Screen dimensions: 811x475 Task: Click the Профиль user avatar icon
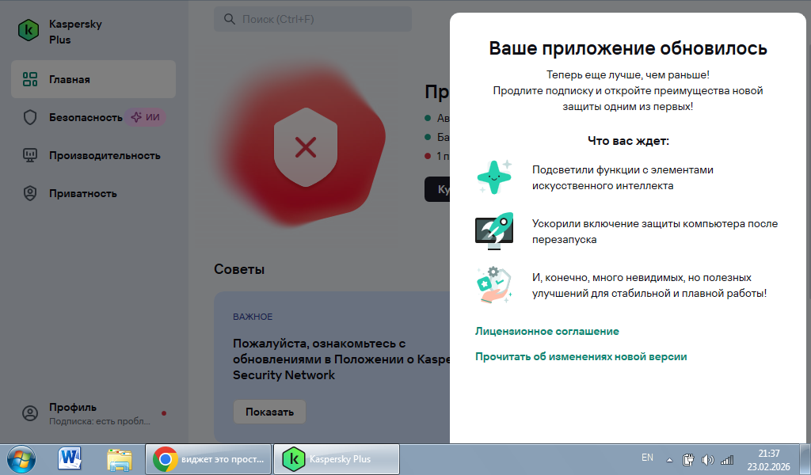coord(30,413)
